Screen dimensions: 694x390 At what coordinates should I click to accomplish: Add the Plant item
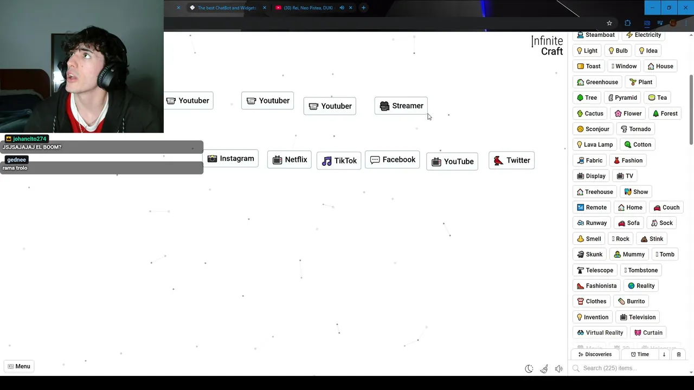(x=641, y=82)
